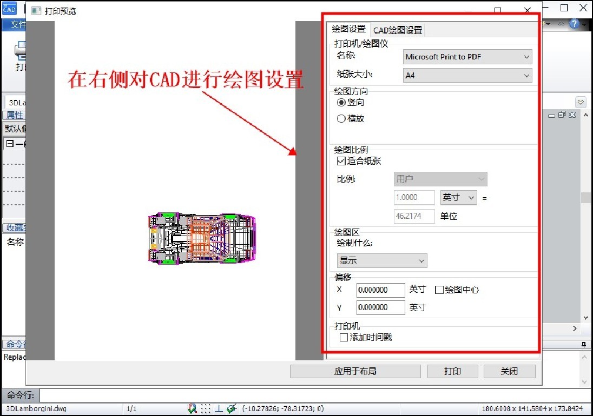Click the dynamic snap check icon in status bar

[230, 408]
